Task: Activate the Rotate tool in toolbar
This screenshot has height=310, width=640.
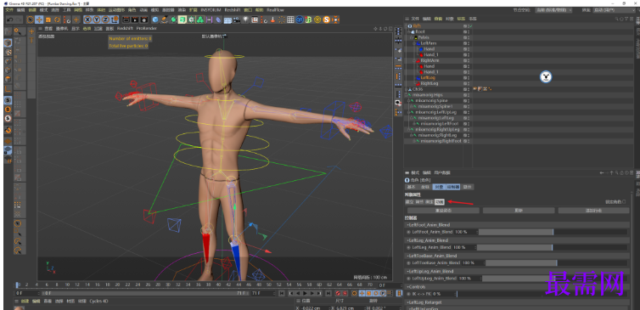Action: coord(57,20)
